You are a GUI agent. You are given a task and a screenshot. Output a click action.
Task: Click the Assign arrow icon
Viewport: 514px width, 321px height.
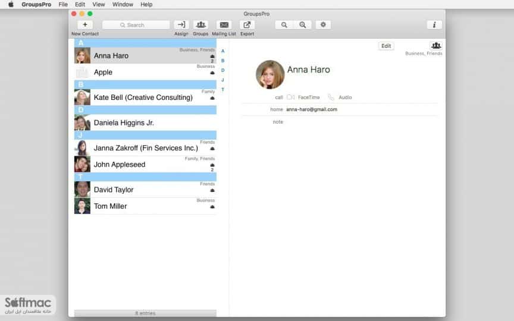(x=181, y=25)
